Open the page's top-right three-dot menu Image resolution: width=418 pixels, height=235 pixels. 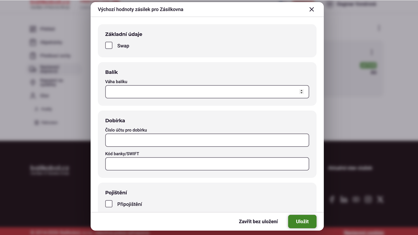click(x=379, y=28)
